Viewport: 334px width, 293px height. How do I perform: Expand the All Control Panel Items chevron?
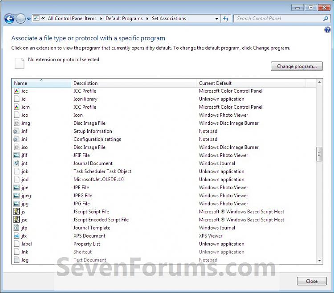coord(101,19)
